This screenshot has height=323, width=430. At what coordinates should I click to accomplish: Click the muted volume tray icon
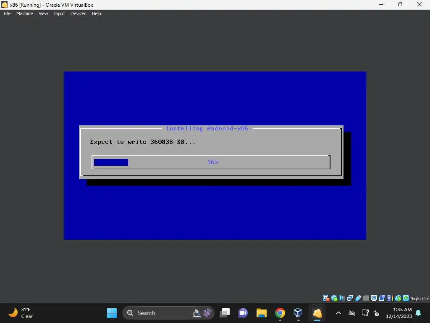click(x=376, y=313)
